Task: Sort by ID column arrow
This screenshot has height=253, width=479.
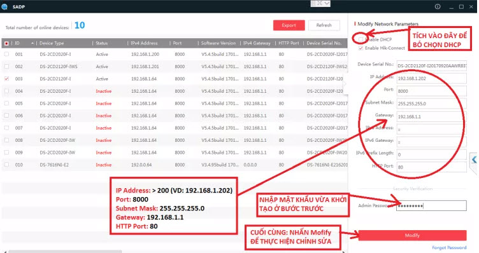Action: click(32, 43)
